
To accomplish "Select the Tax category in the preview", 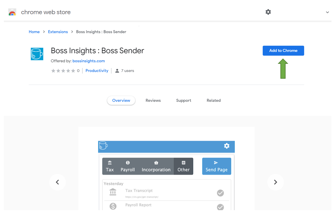I will tap(110, 166).
